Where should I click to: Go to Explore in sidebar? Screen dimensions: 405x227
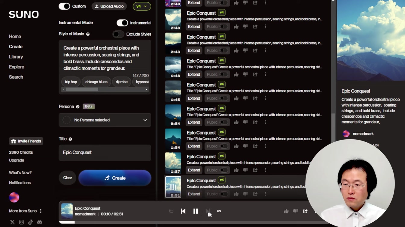click(17, 67)
